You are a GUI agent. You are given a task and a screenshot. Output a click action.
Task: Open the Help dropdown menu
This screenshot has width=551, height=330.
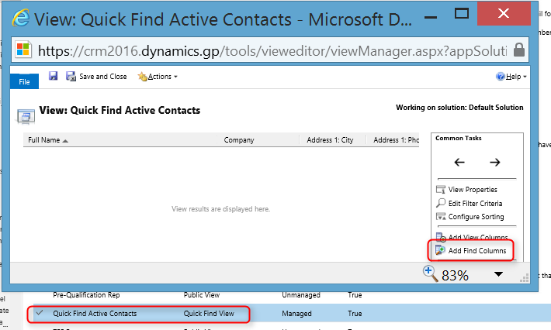(x=511, y=76)
